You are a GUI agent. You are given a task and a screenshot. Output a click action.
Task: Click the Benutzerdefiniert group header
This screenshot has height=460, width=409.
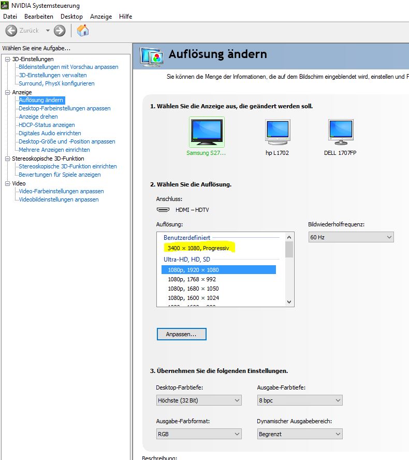(187, 238)
